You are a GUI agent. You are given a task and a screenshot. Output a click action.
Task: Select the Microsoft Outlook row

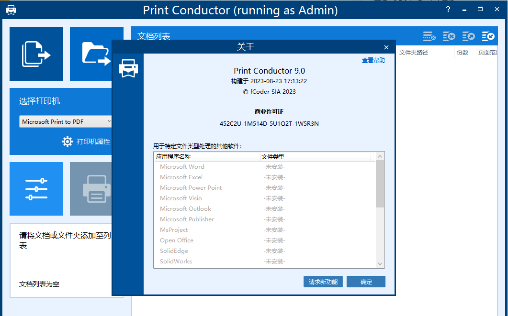point(265,208)
